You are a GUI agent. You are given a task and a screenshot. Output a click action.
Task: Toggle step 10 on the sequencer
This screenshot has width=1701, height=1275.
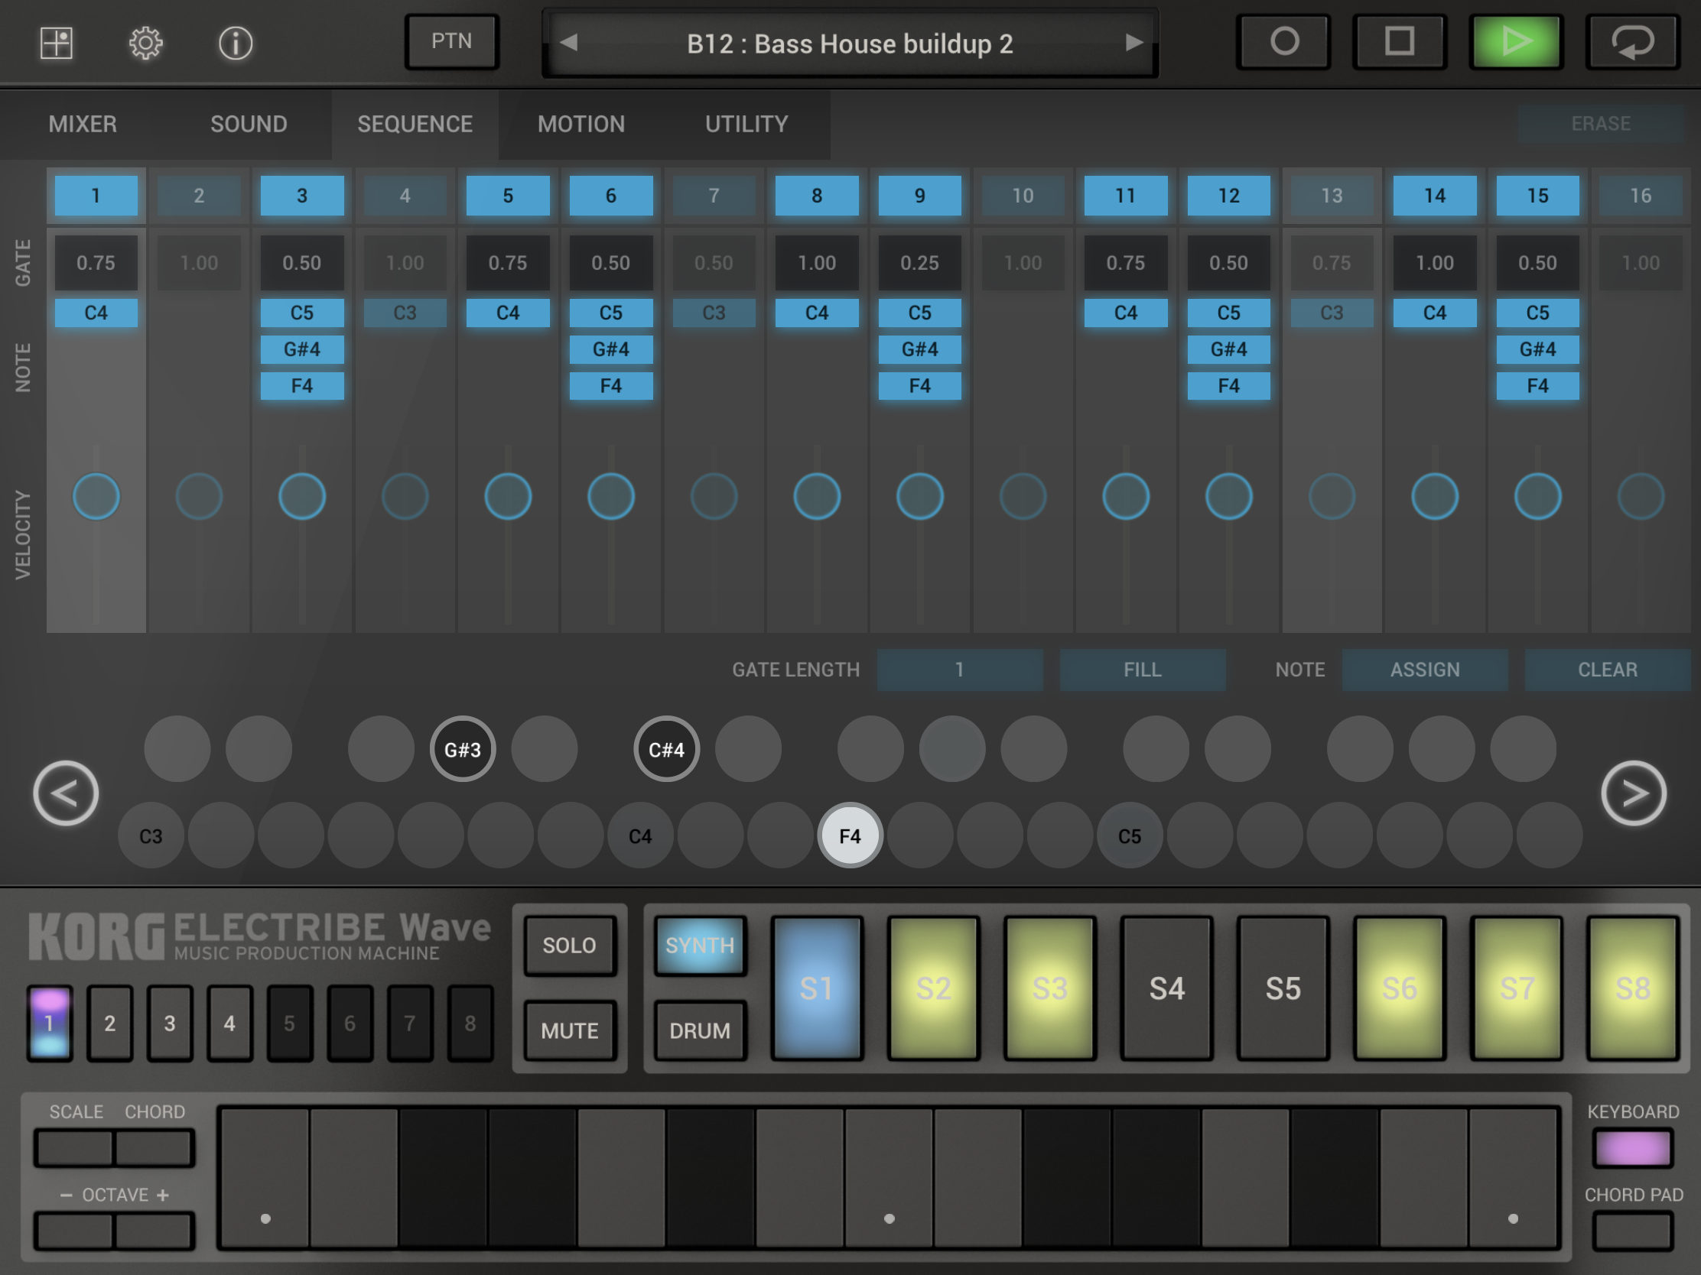coord(1023,196)
